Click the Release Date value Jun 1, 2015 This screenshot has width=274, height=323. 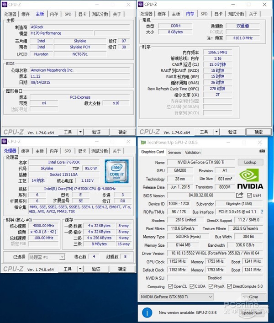pyautogui.click(x=180, y=187)
